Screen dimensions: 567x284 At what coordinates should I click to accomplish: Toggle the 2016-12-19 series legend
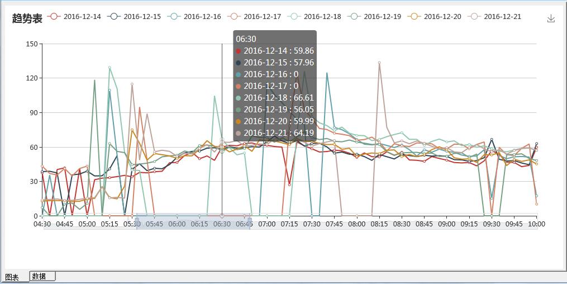[374, 16]
